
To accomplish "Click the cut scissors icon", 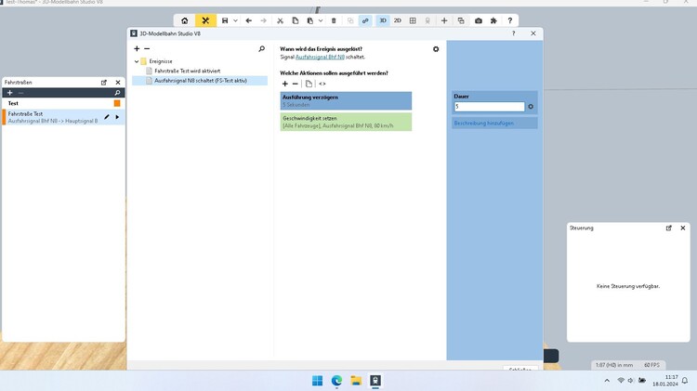I will pos(280,20).
